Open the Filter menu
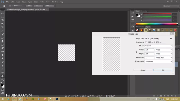The width and height of the screenshot is (180, 101). (42, 2)
